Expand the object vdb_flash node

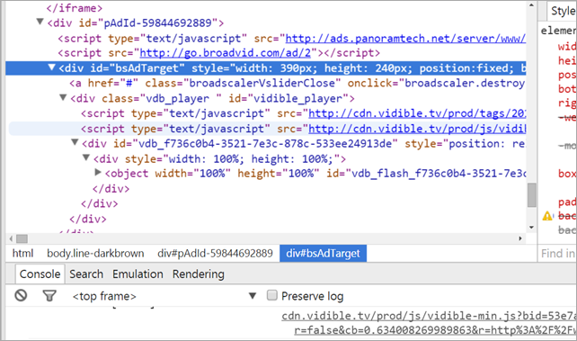pyautogui.click(x=98, y=173)
